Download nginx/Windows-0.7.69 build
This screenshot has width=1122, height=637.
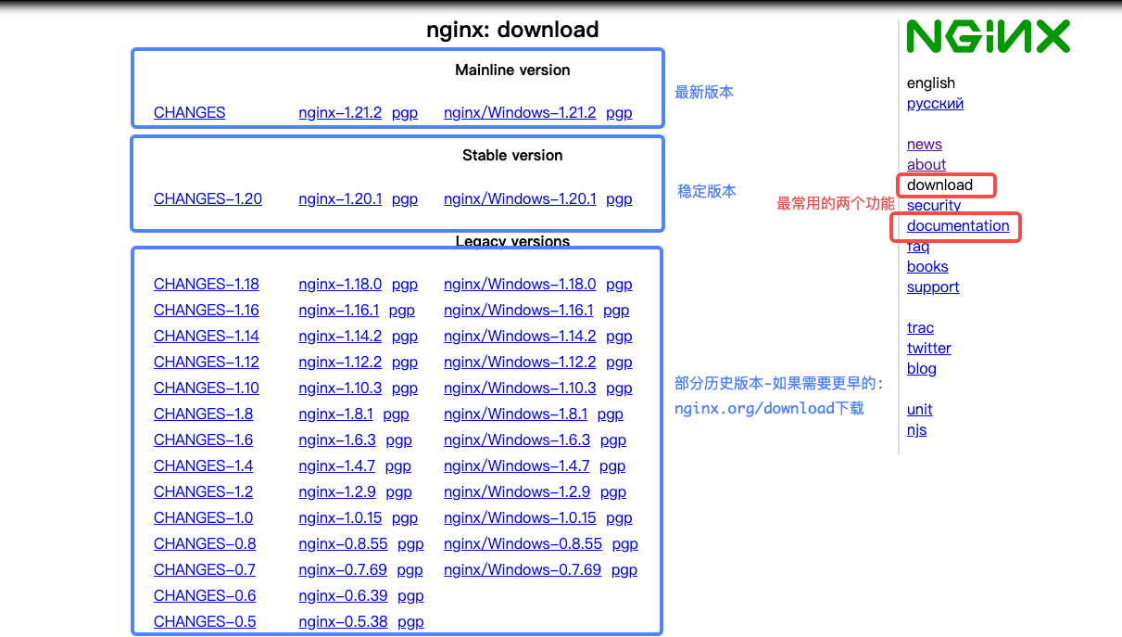[523, 570]
